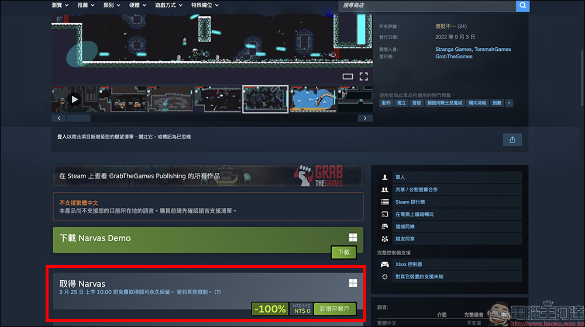Click the 獨立 tag
Viewport: 585px width, 327px height.
401,103
